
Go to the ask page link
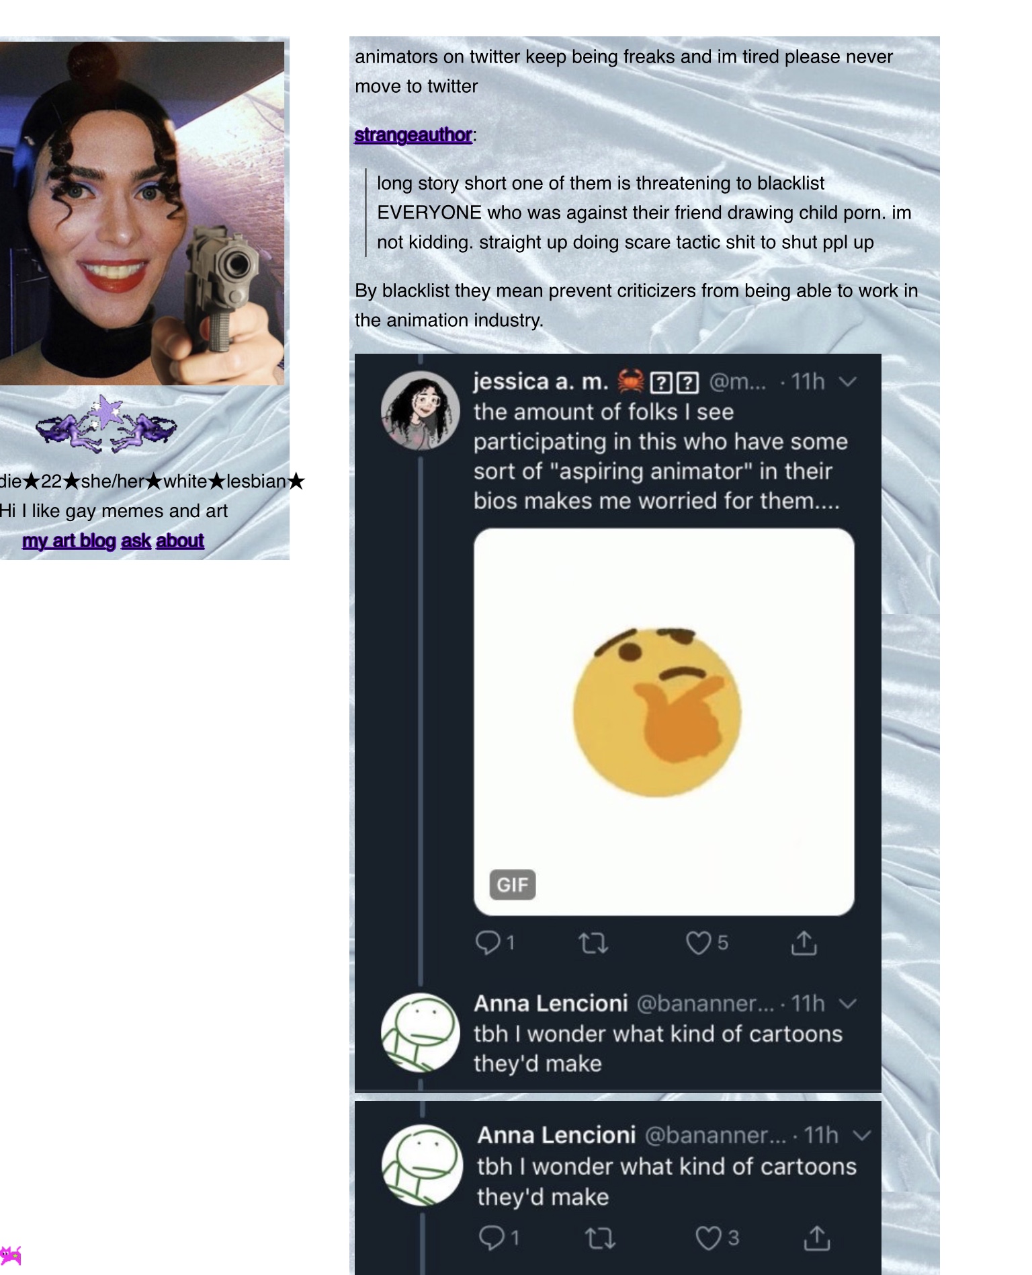point(136,541)
